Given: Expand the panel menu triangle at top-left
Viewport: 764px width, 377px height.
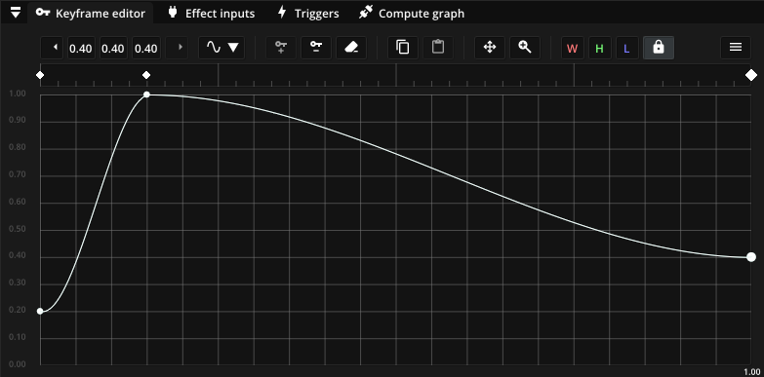Looking at the screenshot, I should click(16, 13).
